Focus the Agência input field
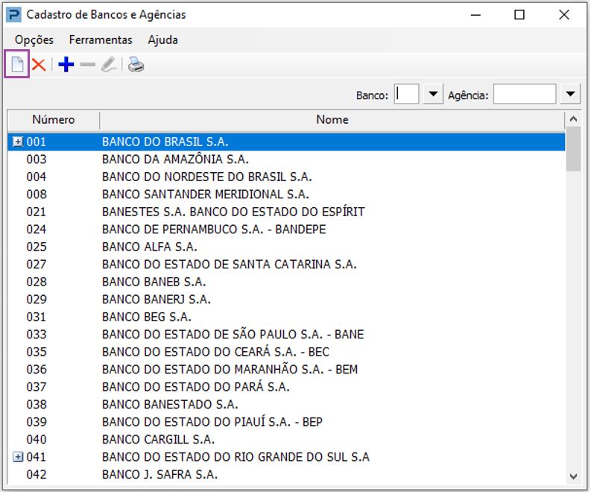591x492 pixels. 525,94
